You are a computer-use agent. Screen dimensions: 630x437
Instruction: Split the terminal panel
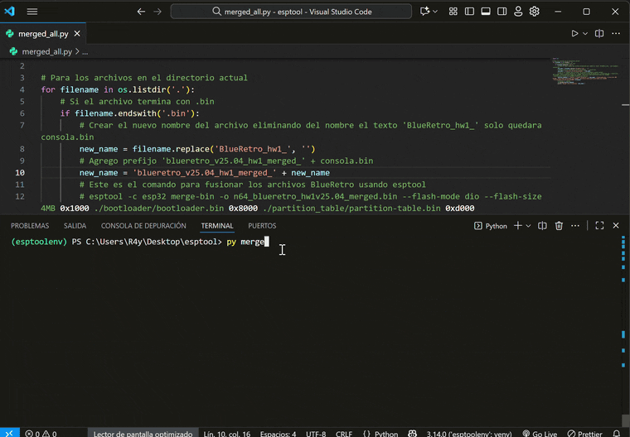542,225
